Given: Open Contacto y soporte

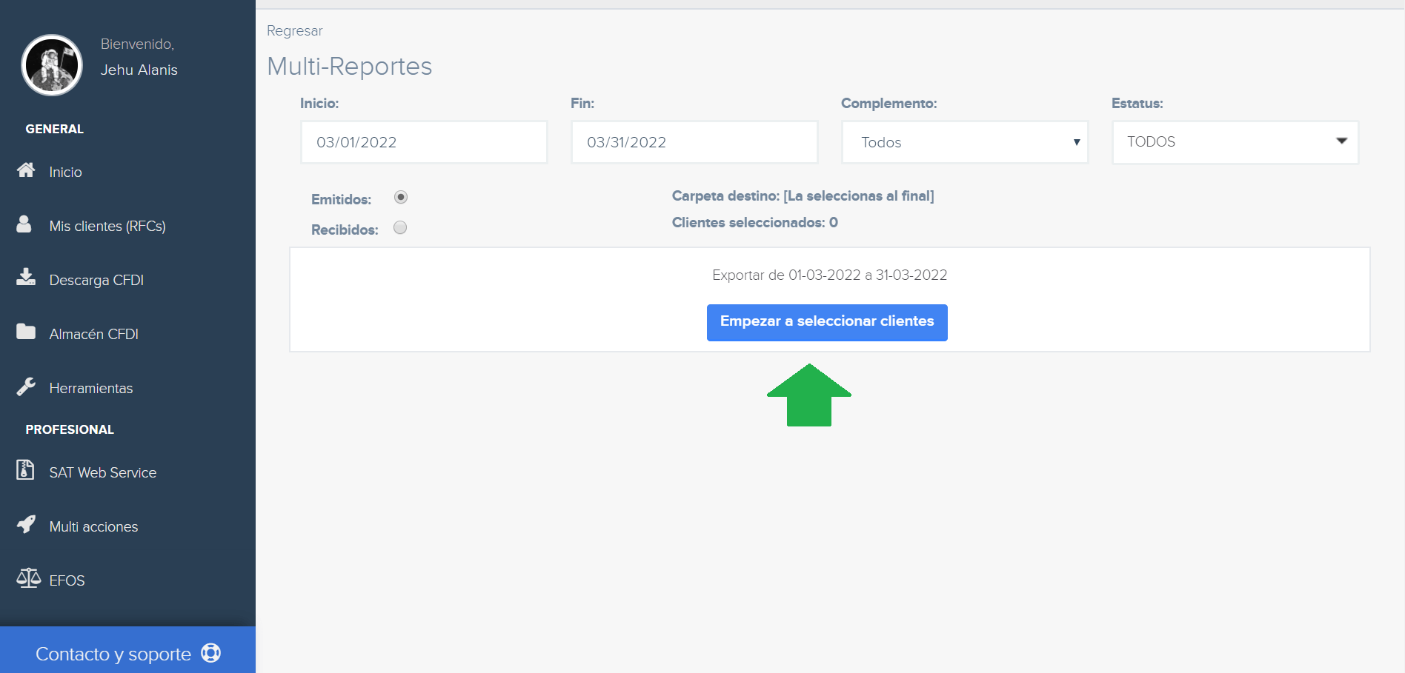Looking at the screenshot, I should (x=113, y=654).
